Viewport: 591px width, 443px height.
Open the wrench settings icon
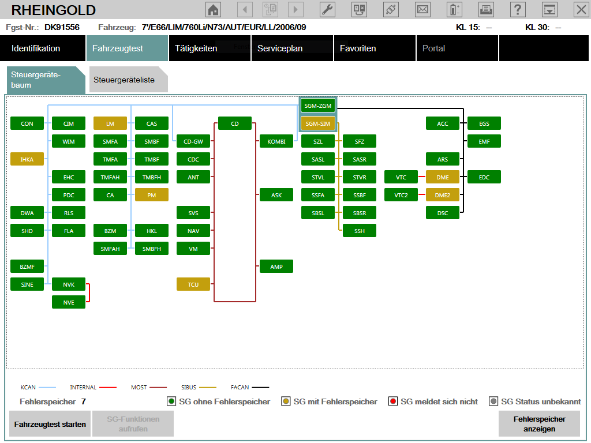tap(327, 9)
